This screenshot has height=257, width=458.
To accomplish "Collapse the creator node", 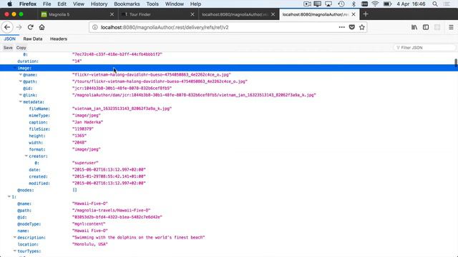I will pyautogui.click(x=26, y=156).
